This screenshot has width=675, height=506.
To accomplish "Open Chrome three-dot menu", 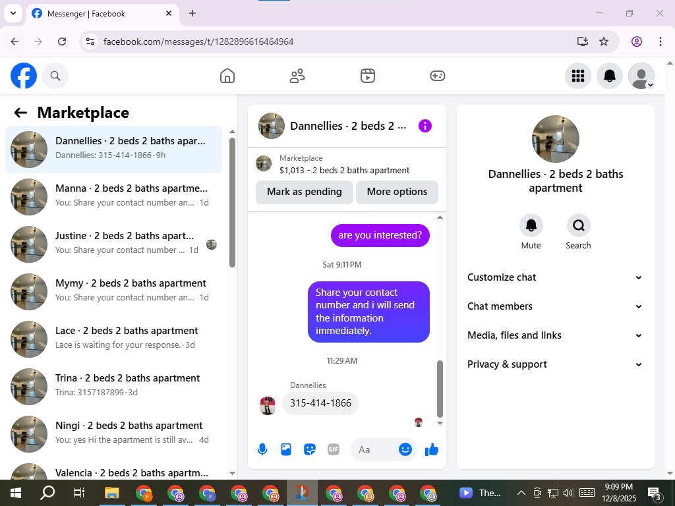I will pyautogui.click(x=660, y=42).
